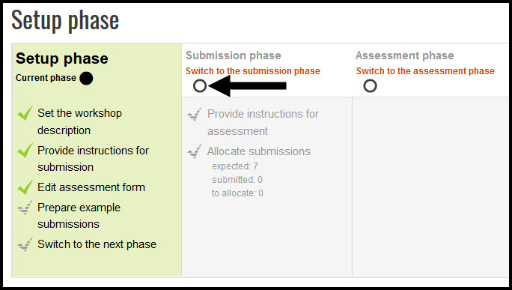Click green checkmark beside Edit assessment form

25,187
